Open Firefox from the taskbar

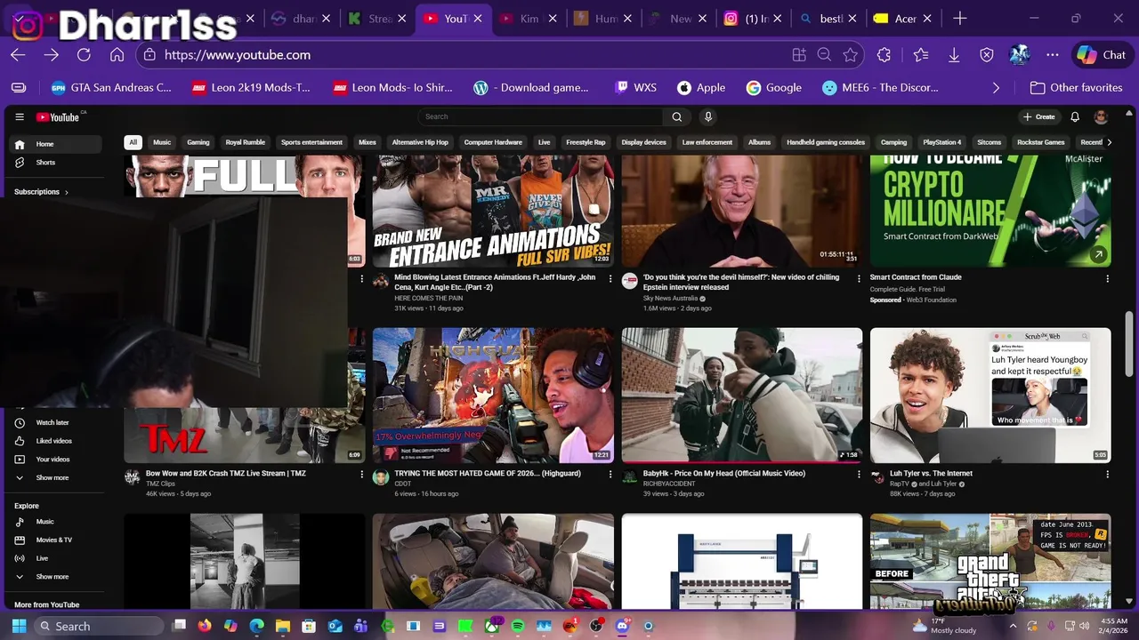point(205,626)
